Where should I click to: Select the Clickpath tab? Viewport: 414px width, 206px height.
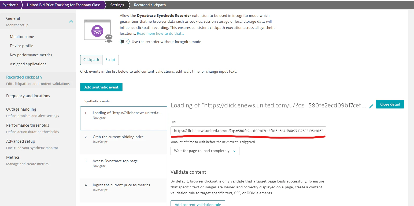click(91, 60)
